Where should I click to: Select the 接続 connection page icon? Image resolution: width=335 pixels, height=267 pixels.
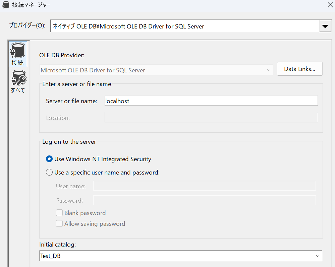(18, 54)
